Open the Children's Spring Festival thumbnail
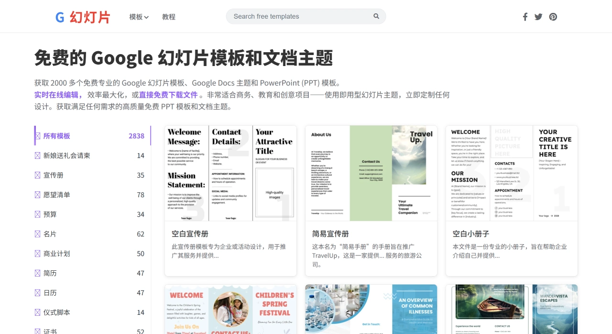This screenshot has width=612, height=334. pyautogui.click(x=231, y=309)
